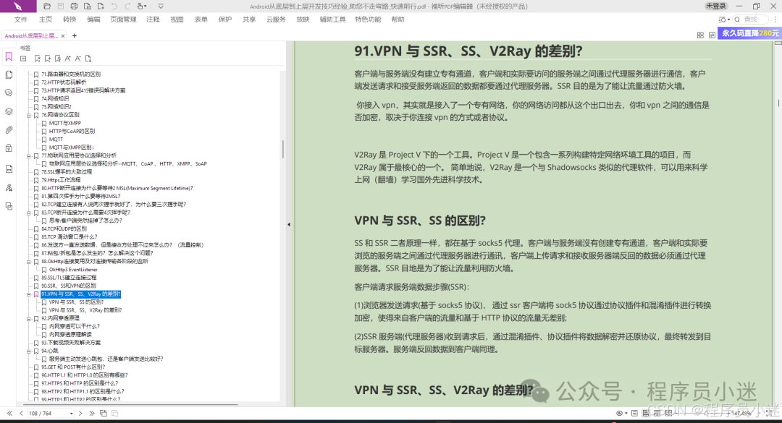Select bookmark OkHttp3 EventListener
This screenshot has height=423, width=782.
(x=73, y=270)
